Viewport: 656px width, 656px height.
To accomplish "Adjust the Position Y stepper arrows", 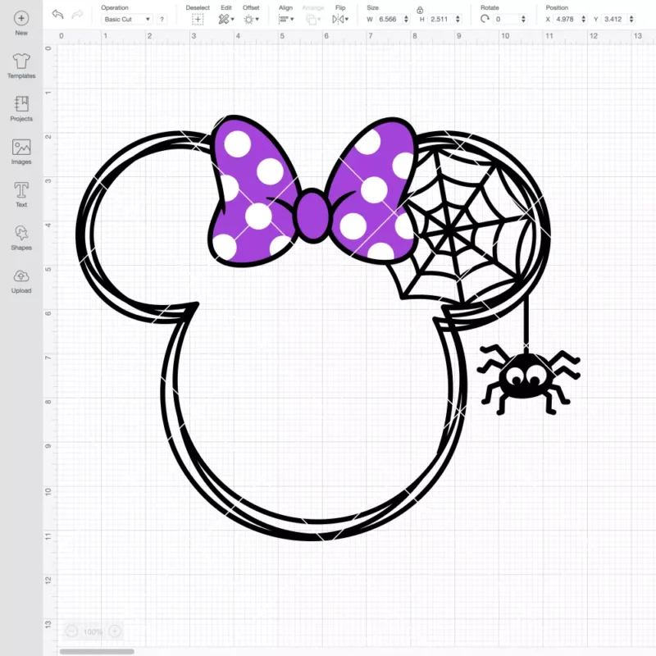I will coord(631,19).
